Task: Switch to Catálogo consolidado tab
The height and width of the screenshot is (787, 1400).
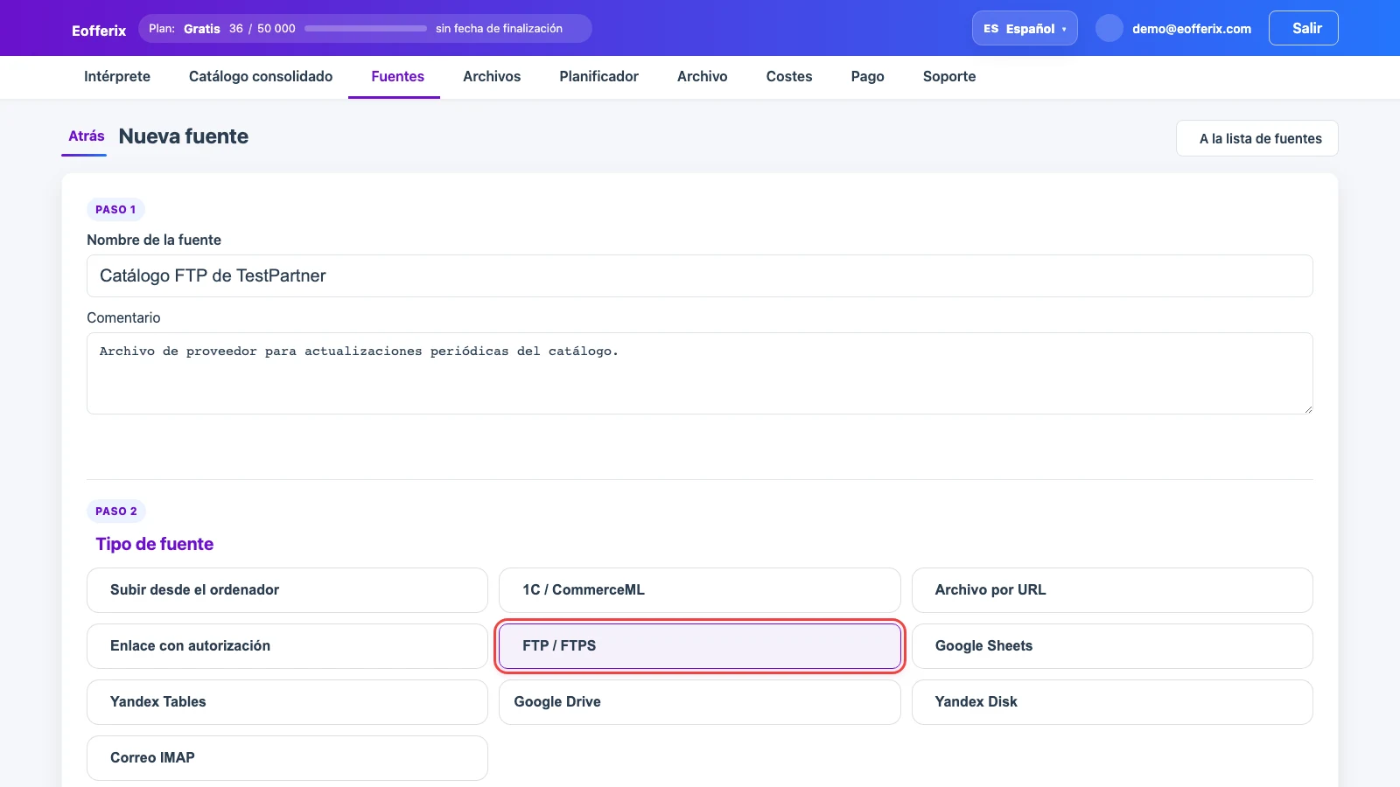Action: point(261,77)
